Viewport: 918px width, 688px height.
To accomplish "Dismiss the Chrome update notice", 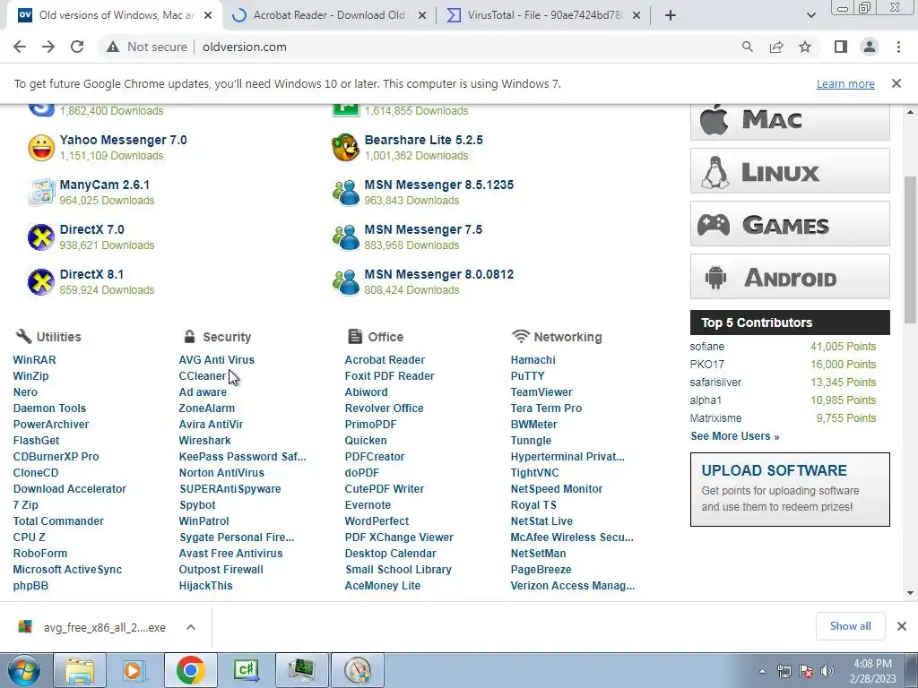I will click(896, 83).
